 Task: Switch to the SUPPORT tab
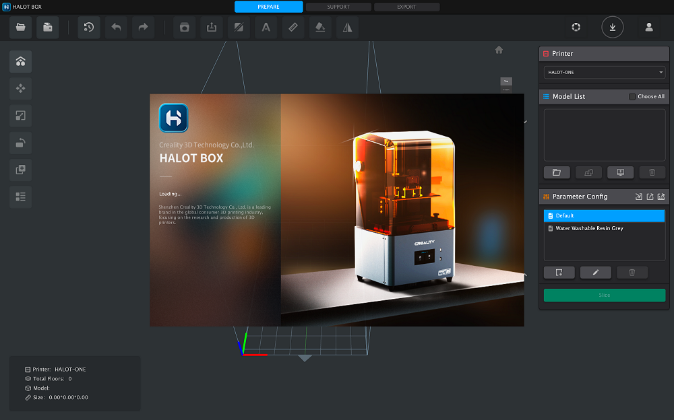click(x=338, y=7)
